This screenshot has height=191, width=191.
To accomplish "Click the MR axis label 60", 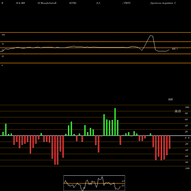I will (186, 120).
